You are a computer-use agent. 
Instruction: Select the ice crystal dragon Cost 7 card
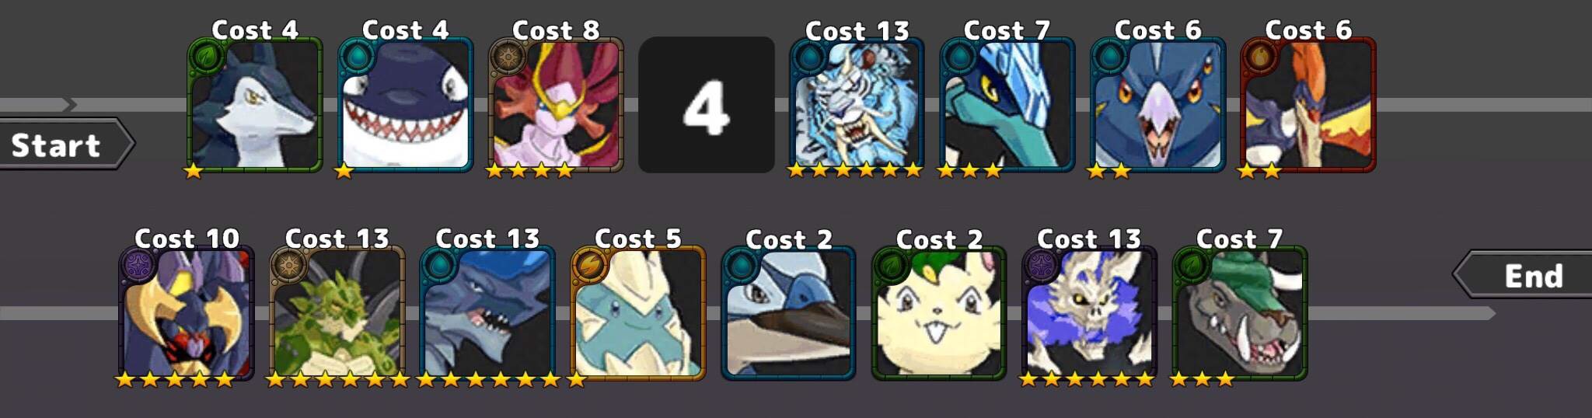[1007, 104]
